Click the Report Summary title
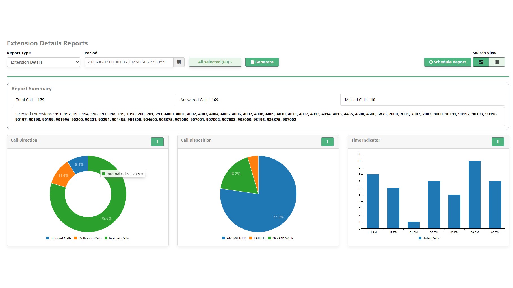Image resolution: width=513 pixels, height=288 pixels. coord(32,89)
